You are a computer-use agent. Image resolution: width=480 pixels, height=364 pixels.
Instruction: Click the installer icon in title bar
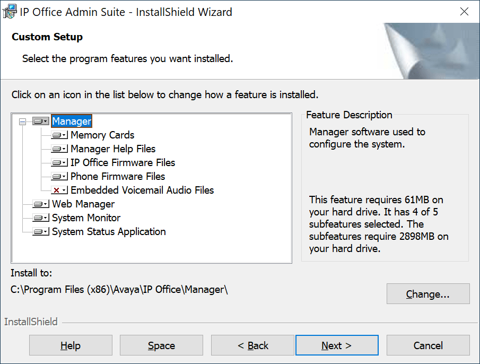click(9, 12)
